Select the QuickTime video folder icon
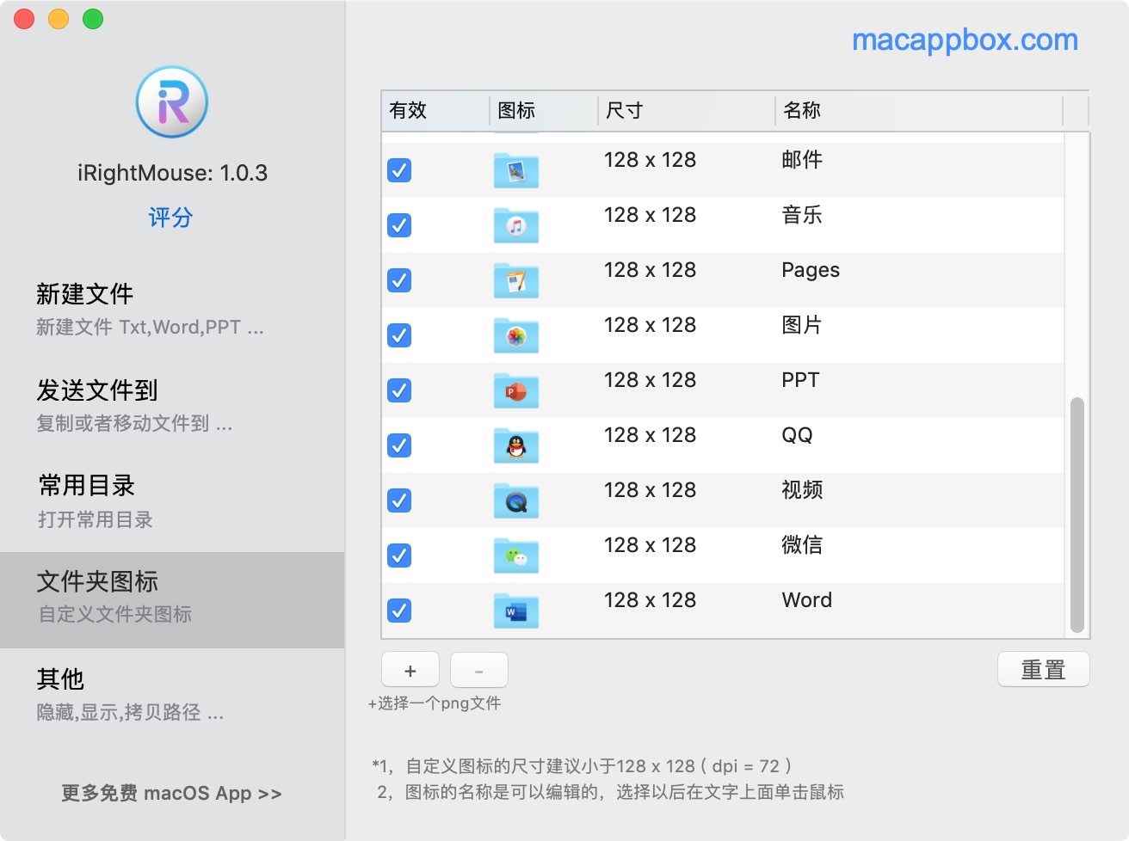This screenshot has width=1129, height=841. pyautogui.click(x=516, y=500)
